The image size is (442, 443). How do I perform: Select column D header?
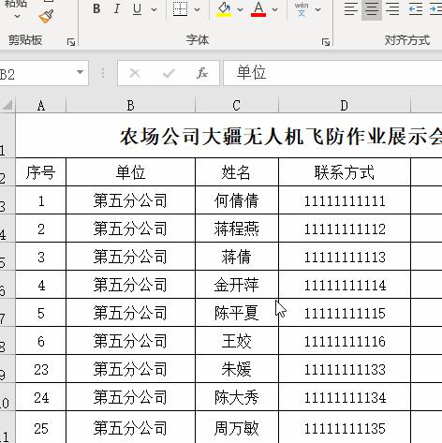[345, 105]
